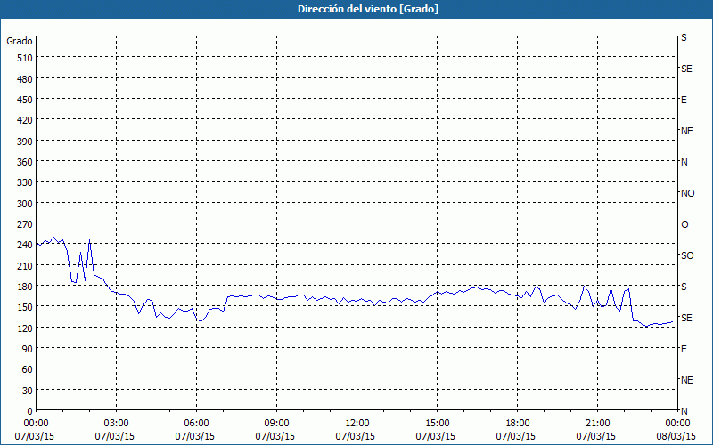
Task: Click the 510 value on the degree axis
Action: [26, 58]
